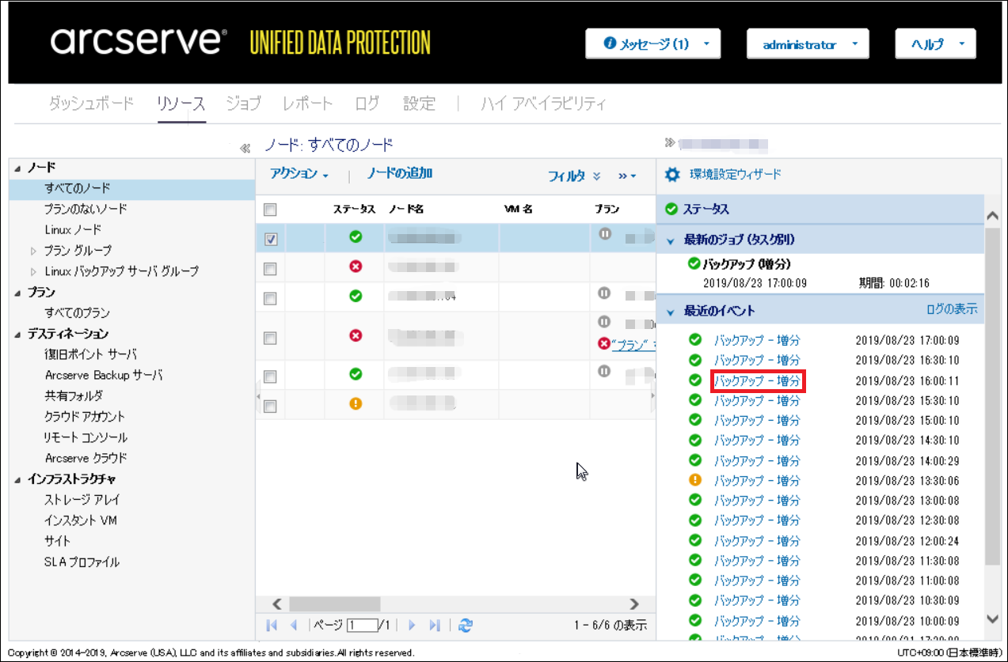The image size is (1008, 662).
Task: Switch to the ハイ アベイラビリティ tab
Action: (x=543, y=104)
